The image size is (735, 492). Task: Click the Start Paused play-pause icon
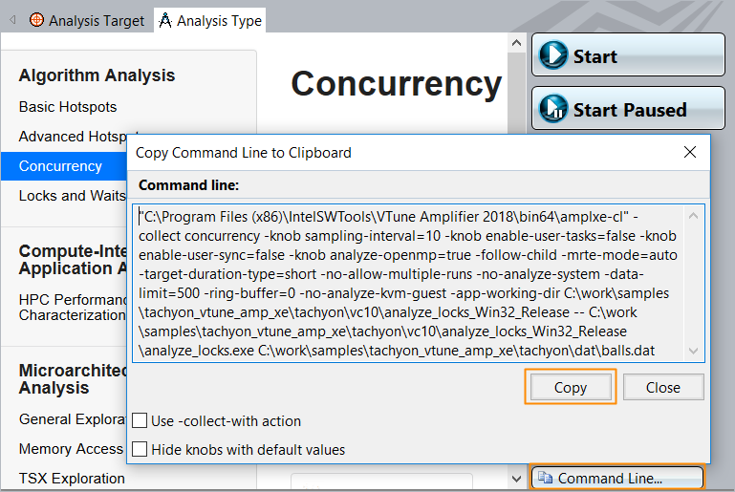pyautogui.click(x=553, y=109)
